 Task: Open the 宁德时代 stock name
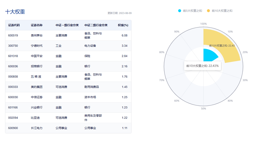[37, 46]
